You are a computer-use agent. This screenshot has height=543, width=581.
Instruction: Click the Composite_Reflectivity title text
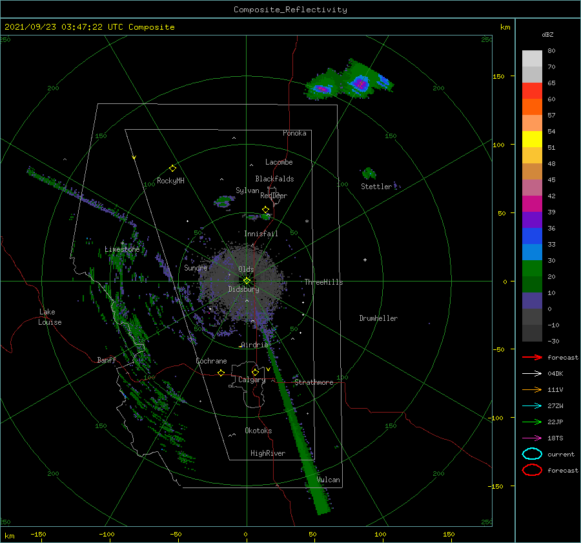[290, 10]
